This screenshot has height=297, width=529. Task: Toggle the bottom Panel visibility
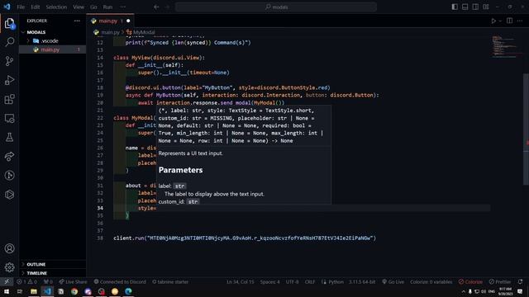[465, 7]
